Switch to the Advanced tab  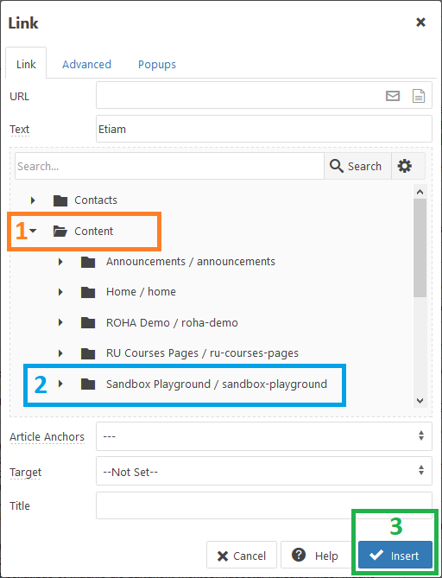pyautogui.click(x=86, y=65)
